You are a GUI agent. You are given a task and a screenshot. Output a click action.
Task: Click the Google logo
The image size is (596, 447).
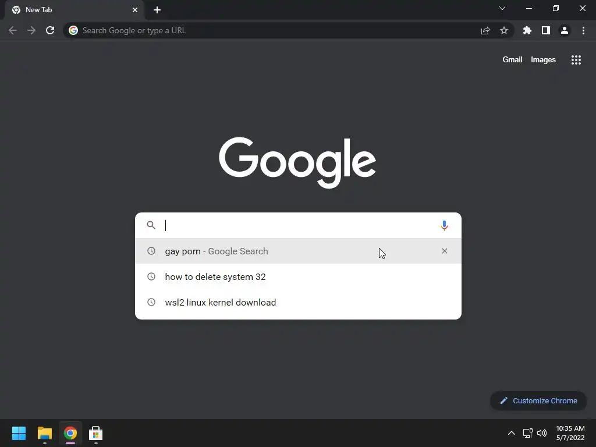(x=297, y=162)
